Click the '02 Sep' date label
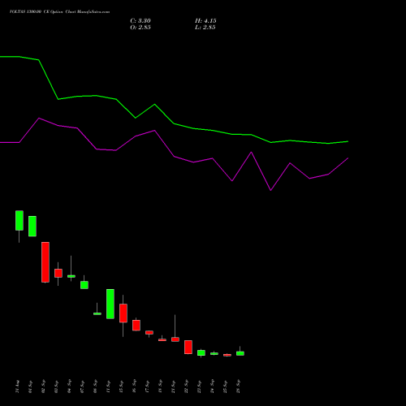Image resolution: width=406 pixels, height=406 pixels. (44, 387)
